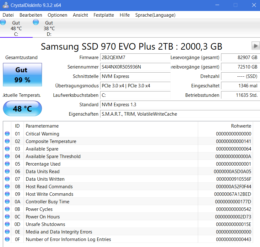The height and width of the screenshot is (247, 260).
Task: Open the Ansicht menu
Action: click(x=80, y=15)
